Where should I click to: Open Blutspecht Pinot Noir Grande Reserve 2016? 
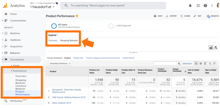tap(67, 91)
